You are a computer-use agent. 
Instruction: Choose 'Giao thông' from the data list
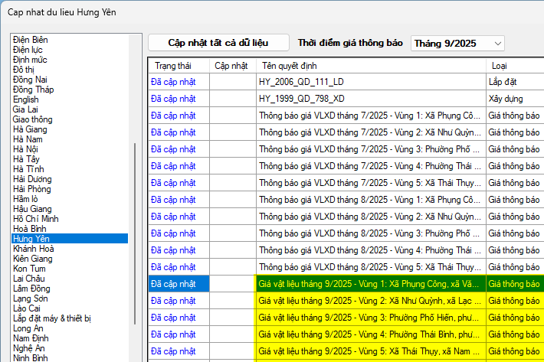[x=32, y=119]
